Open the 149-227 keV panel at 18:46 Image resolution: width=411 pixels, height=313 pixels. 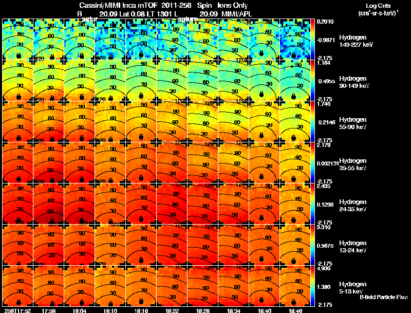pos(295,40)
